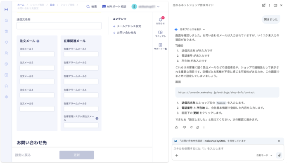The width and height of the screenshot is (287, 163).
Task: Focus the 注文メール3 input field
Action: 37,81
